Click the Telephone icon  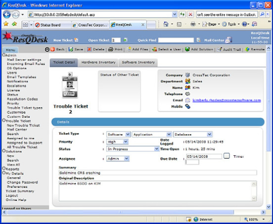[x=188, y=94]
